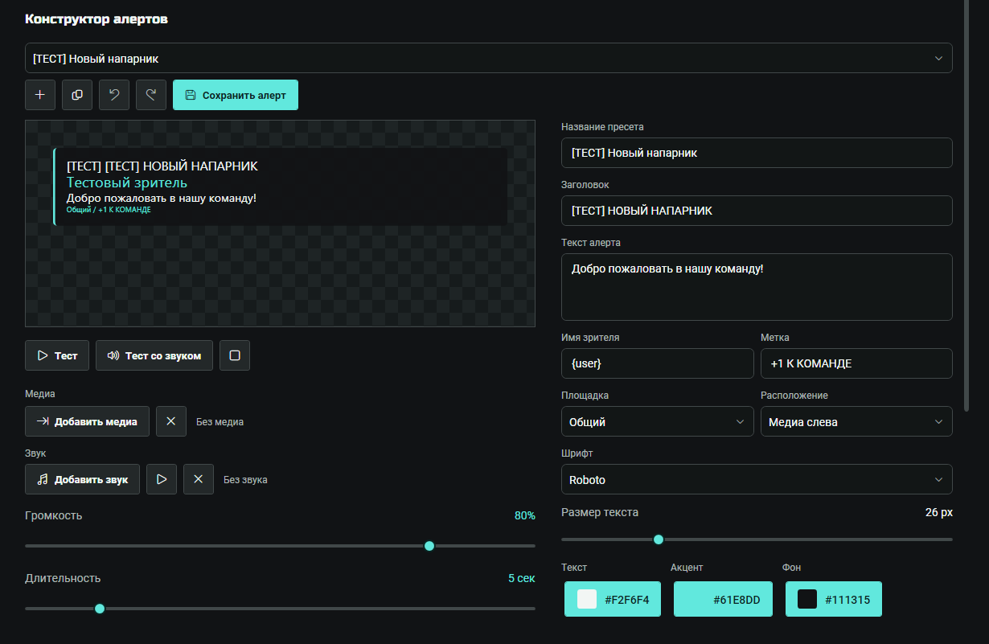
Task: Focus the Метка input field
Action: tap(856, 363)
